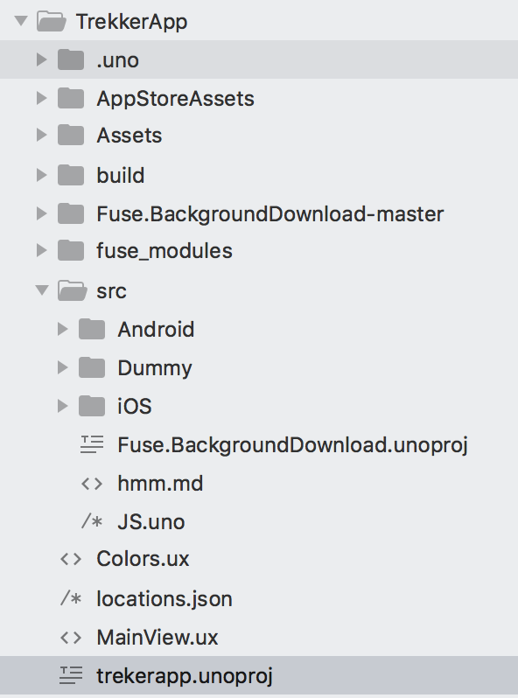Click the Assets folder icon

tap(71, 135)
